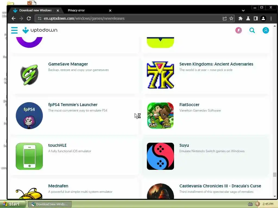Open Castlevania Chronicles III icon
The height and width of the screenshot is (208, 278).
click(x=160, y=191)
